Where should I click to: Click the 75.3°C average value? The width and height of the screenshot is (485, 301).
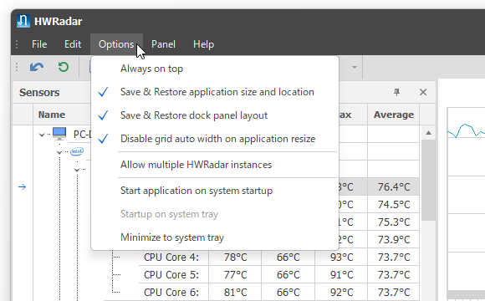394,222
